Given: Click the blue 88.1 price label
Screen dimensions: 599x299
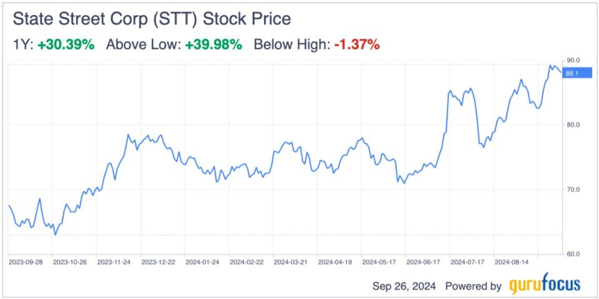Looking at the screenshot, I should (x=571, y=74).
